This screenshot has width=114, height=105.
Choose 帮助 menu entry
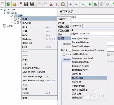39,98
